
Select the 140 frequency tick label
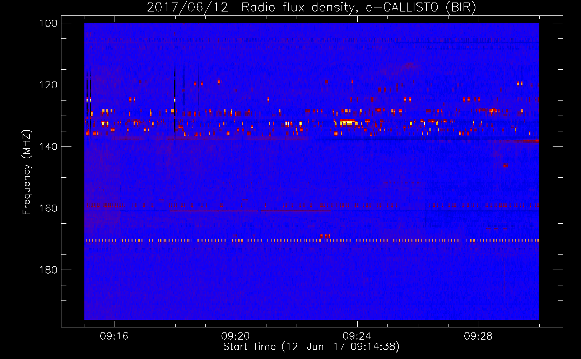point(48,146)
